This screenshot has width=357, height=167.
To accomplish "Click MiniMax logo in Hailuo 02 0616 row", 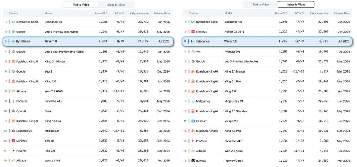I will pos(193,32).
